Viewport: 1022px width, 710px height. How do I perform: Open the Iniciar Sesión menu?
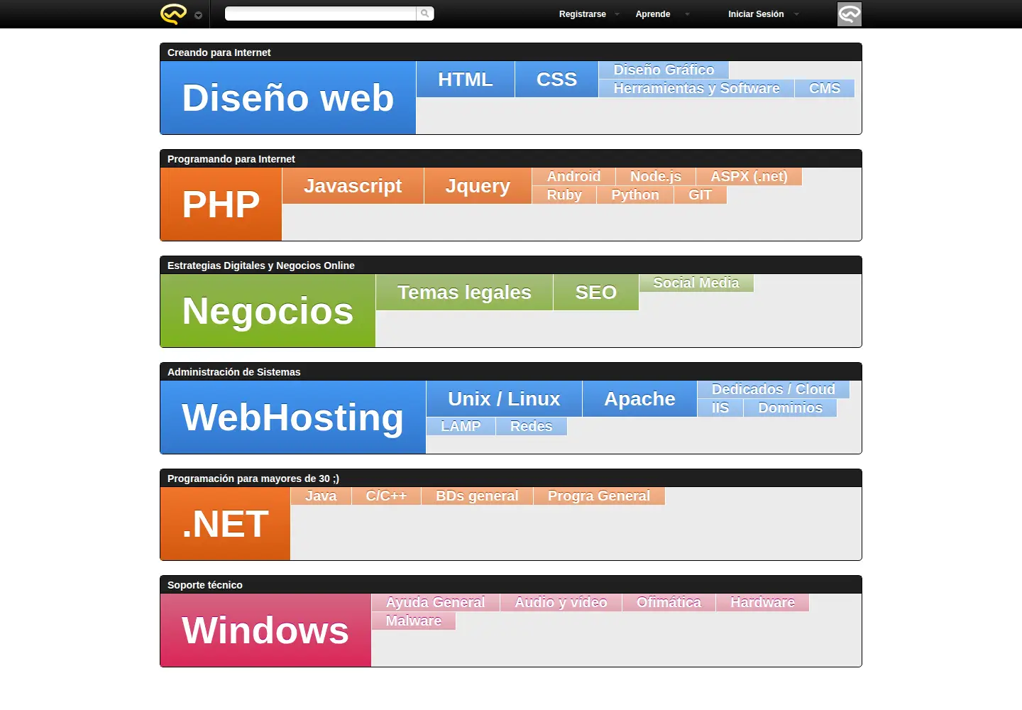[756, 14]
